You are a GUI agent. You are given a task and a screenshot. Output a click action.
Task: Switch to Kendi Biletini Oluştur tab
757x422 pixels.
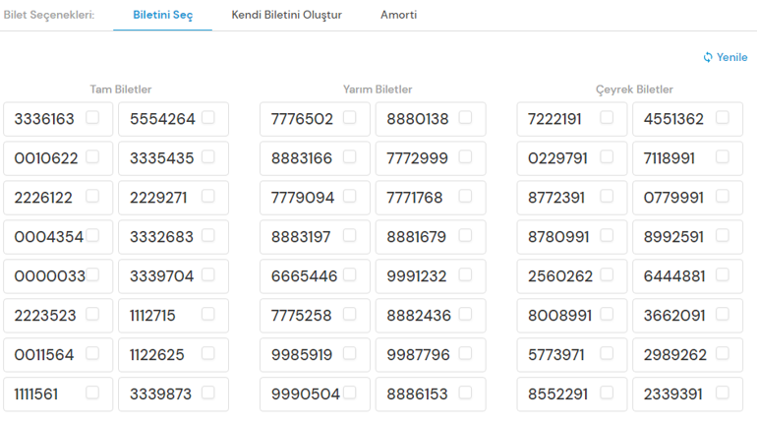coord(286,15)
